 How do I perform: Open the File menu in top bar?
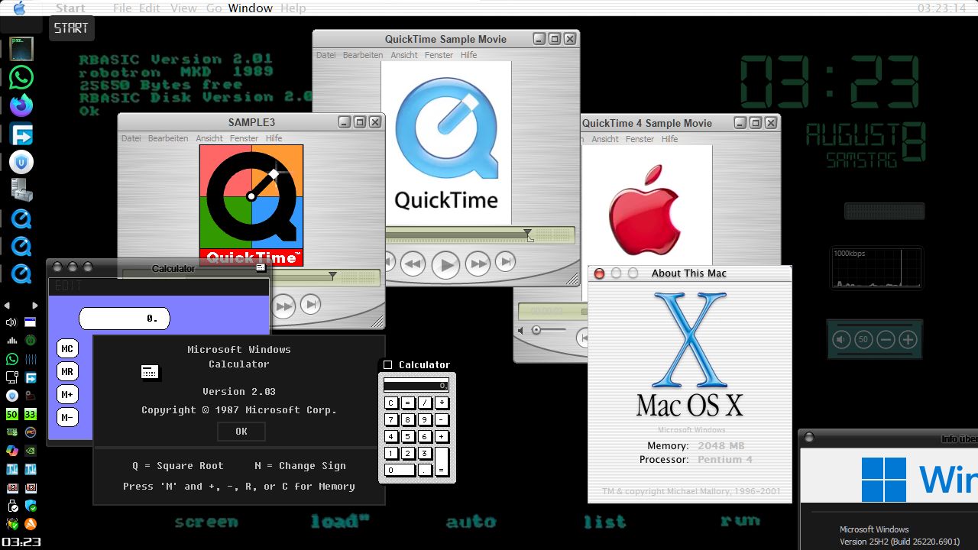point(122,8)
